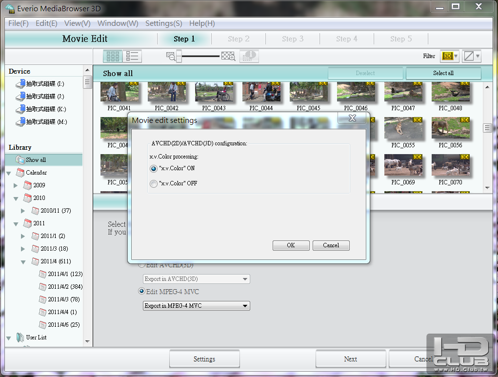Open 2011/4 (611) month folder
This screenshot has height=377, width=498.
tap(51, 261)
